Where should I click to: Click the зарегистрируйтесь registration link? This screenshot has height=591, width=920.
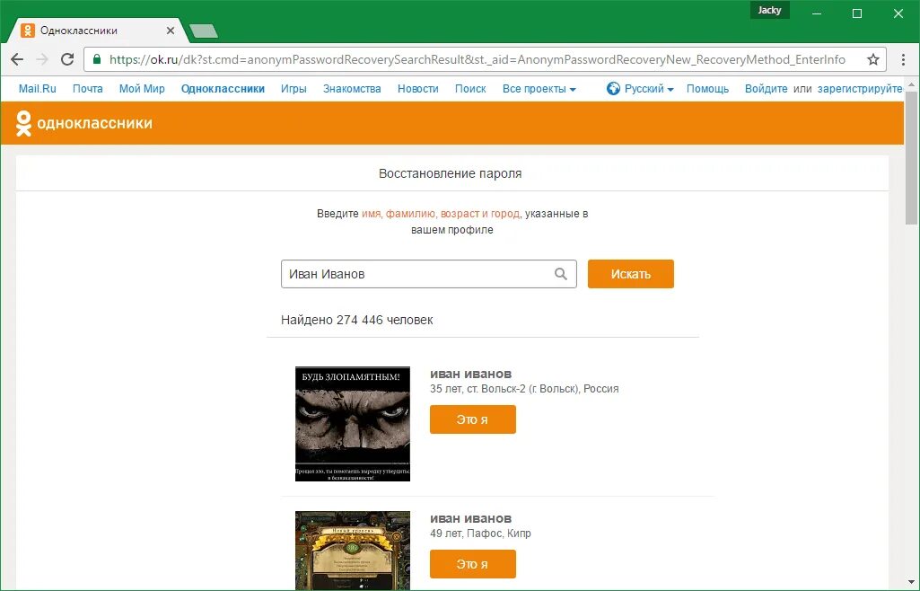coord(860,89)
